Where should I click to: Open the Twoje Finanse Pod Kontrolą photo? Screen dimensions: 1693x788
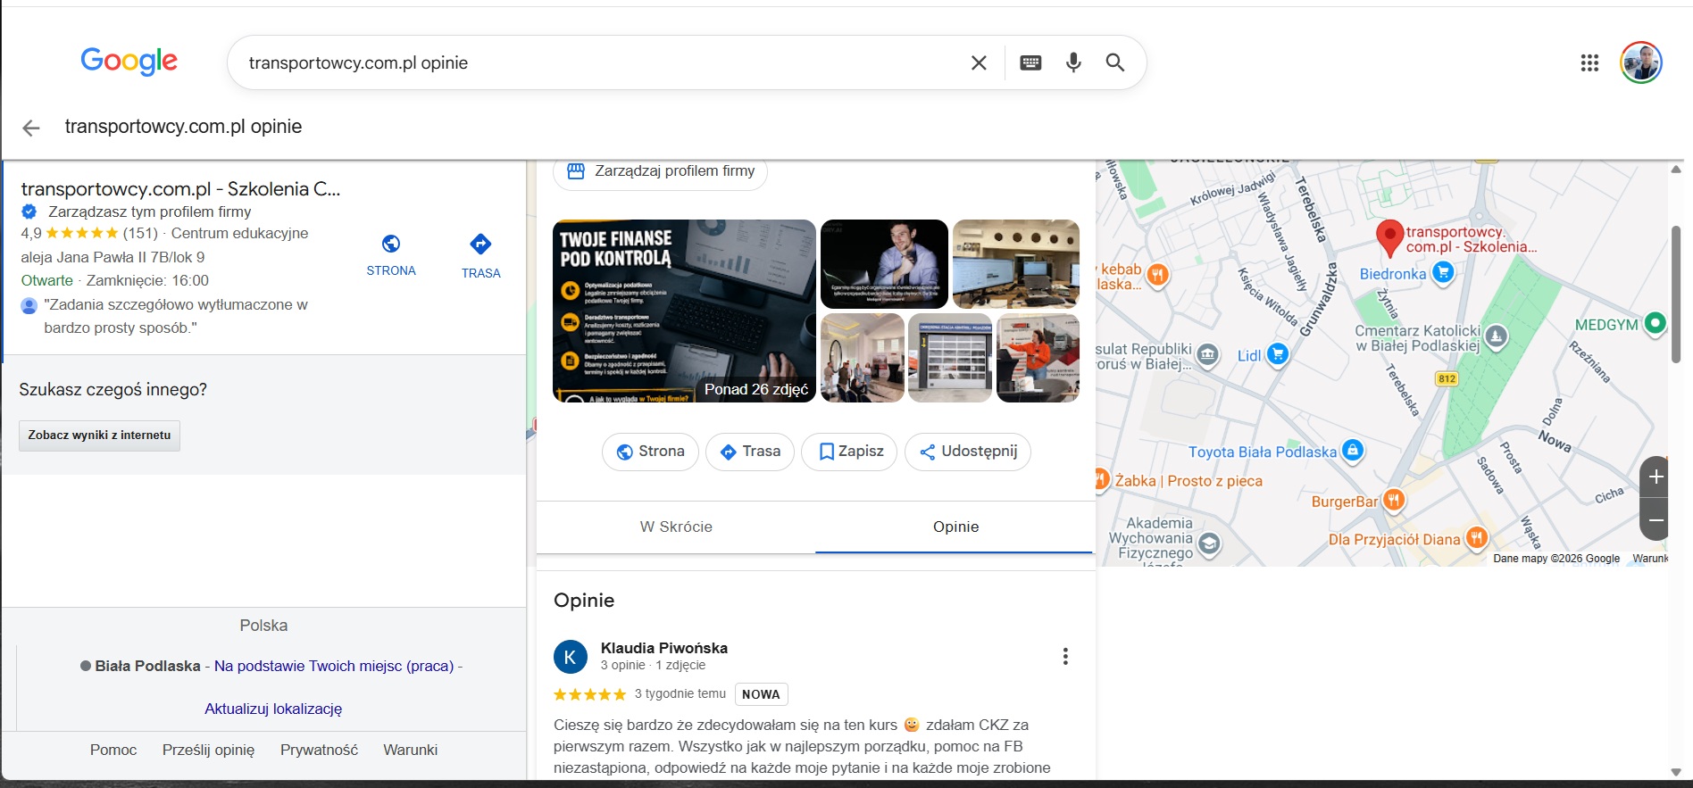(x=684, y=311)
